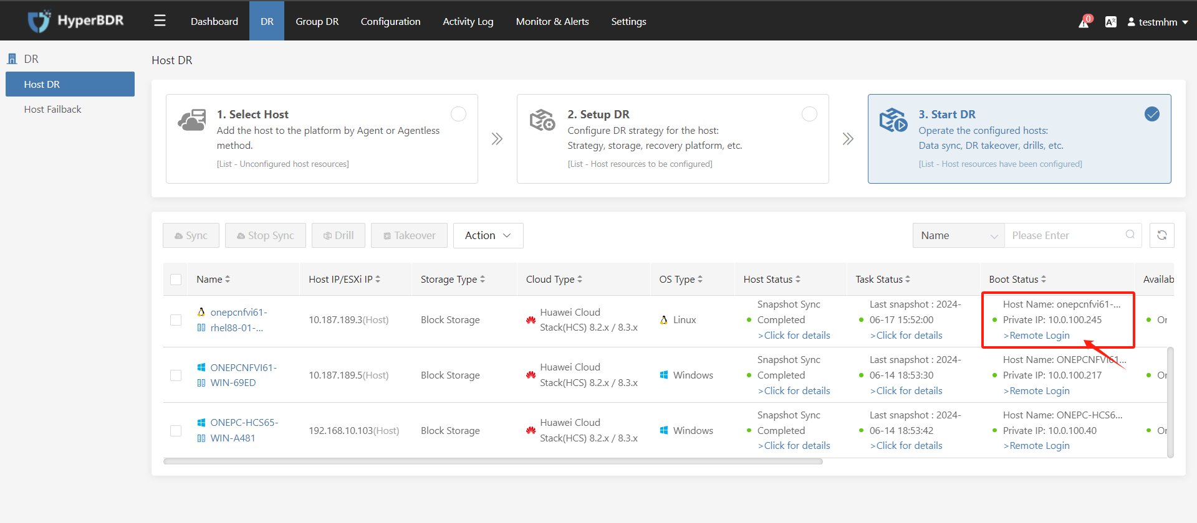
Task: Tick the checkbox for onepcnfvi61 Linux host
Action: pyautogui.click(x=176, y=320)
